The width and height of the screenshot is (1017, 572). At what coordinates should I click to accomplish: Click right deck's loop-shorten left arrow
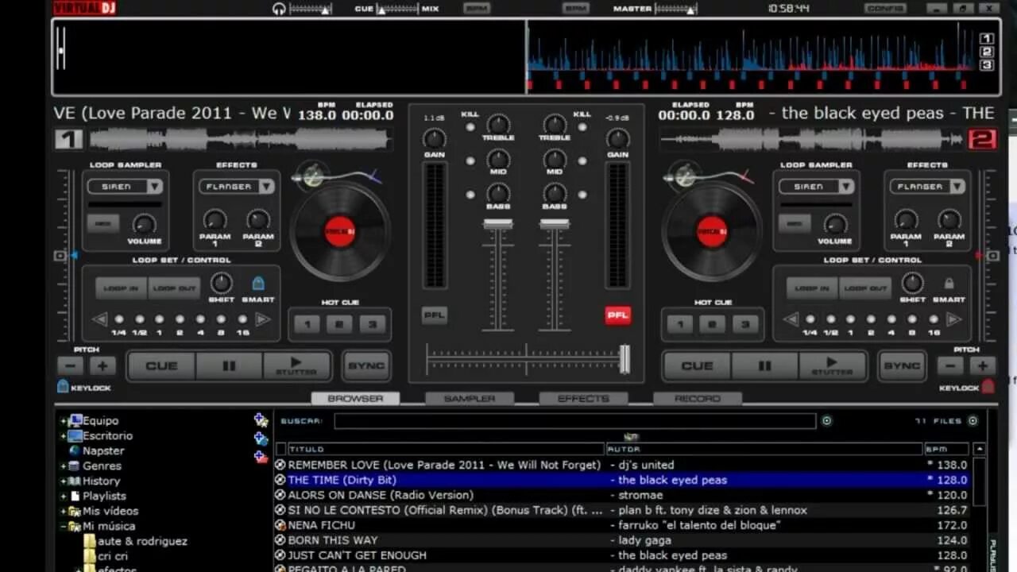[x=791, y=319]
